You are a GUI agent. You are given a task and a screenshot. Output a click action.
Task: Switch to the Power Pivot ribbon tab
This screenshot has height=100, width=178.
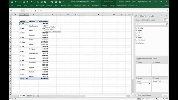click(96, 6)
